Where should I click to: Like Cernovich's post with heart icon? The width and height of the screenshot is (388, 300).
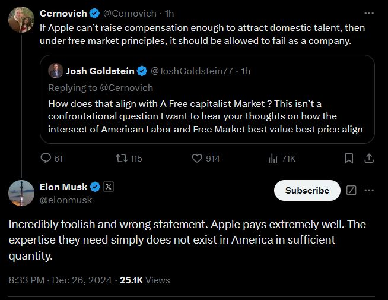[x=198, y=159]
